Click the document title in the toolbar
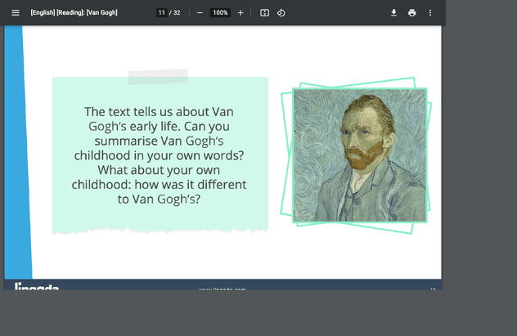Image resolution: width=517 pixels, height=336 pixels. click(74, 13)
